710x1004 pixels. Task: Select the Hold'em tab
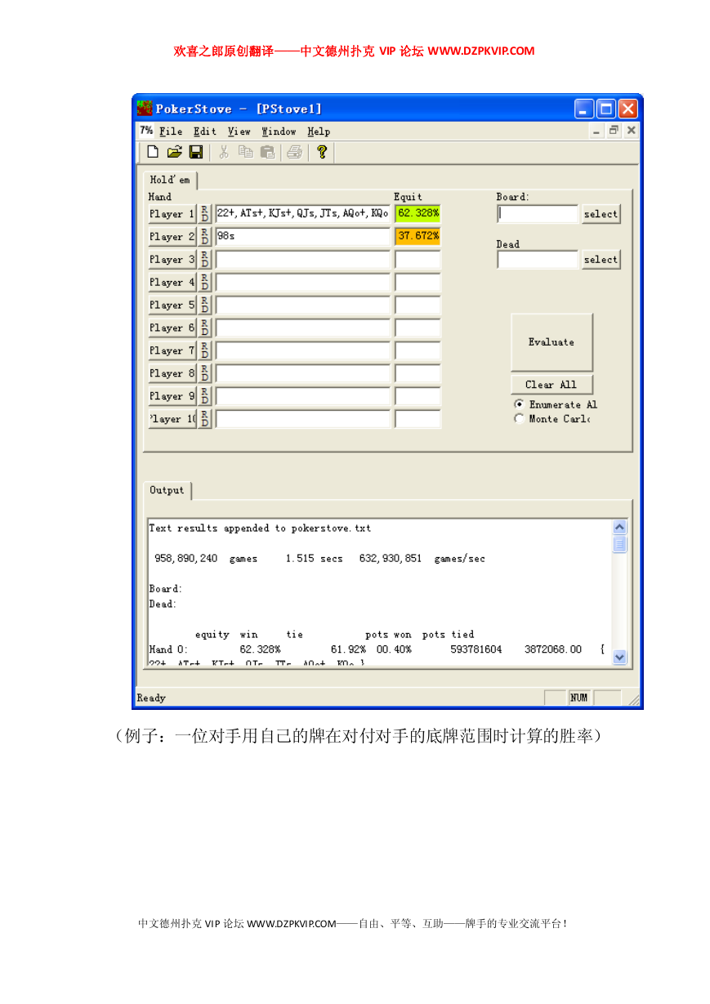pos(170,180)
